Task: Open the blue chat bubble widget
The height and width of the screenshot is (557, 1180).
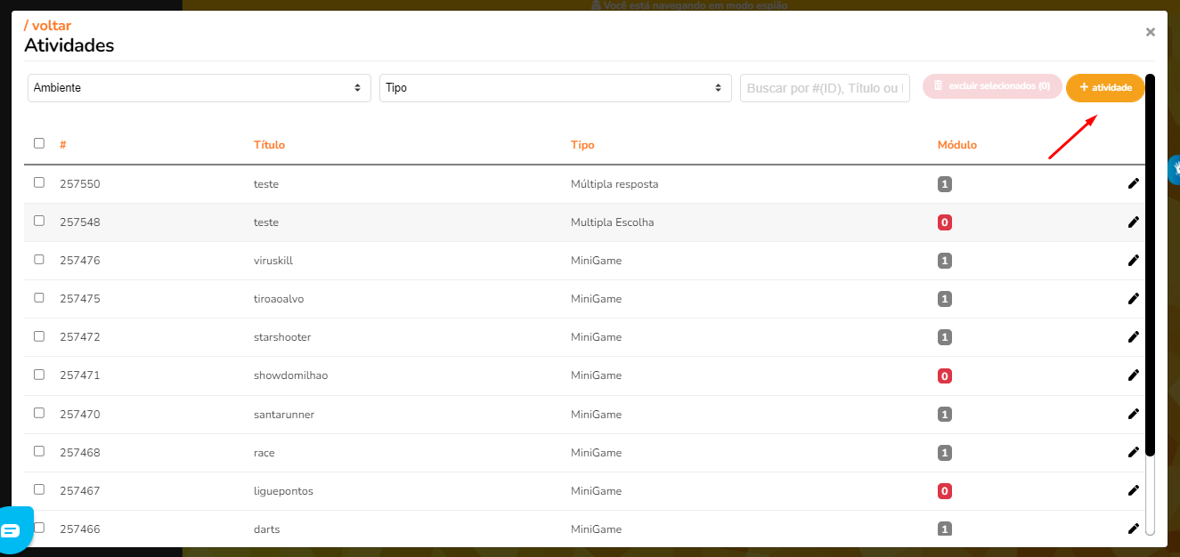Action: pos(12,530)
